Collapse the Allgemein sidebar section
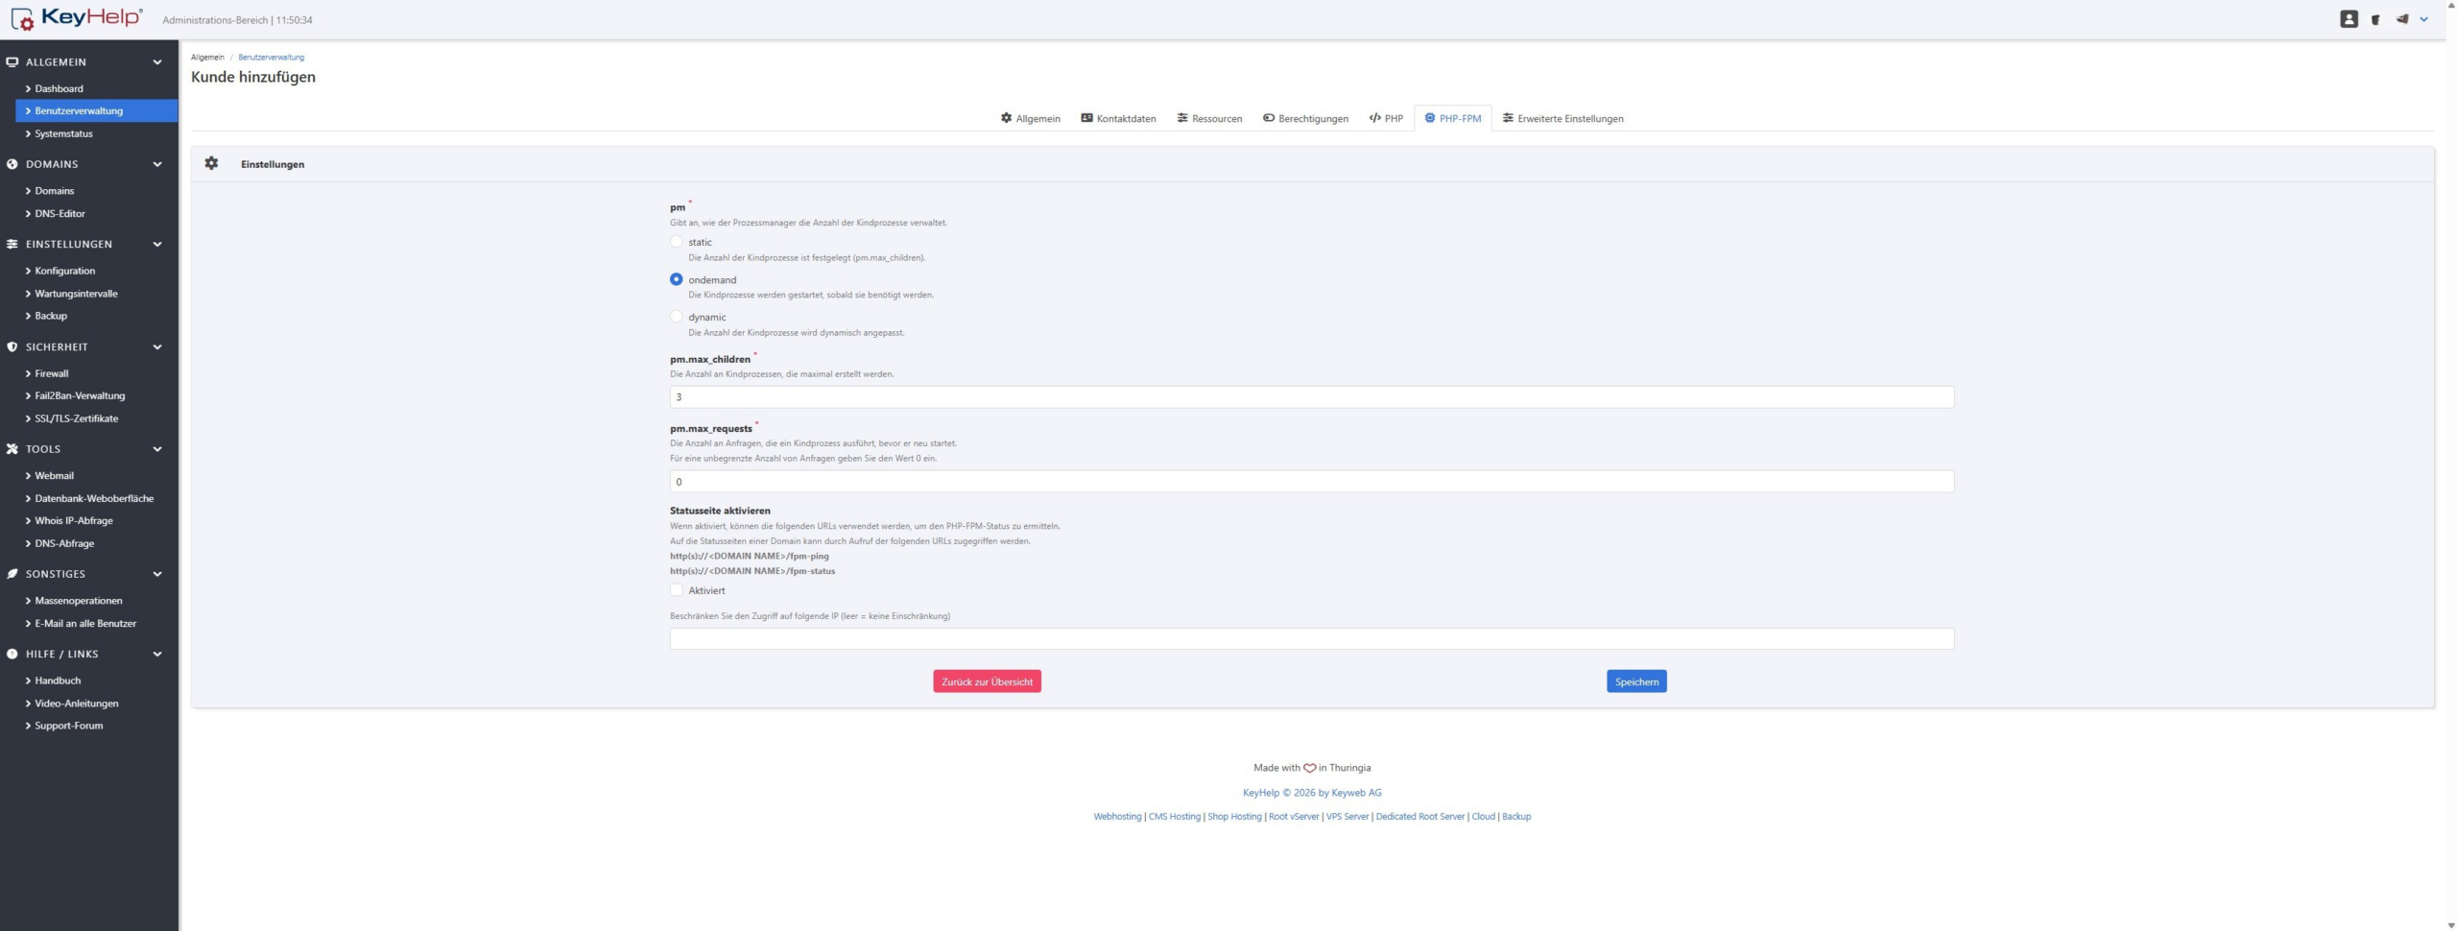This screenshot has width=2457, height=931. pos(157,62)
